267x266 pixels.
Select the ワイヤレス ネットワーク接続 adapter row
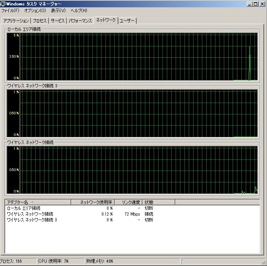click(x=132, y=214)
